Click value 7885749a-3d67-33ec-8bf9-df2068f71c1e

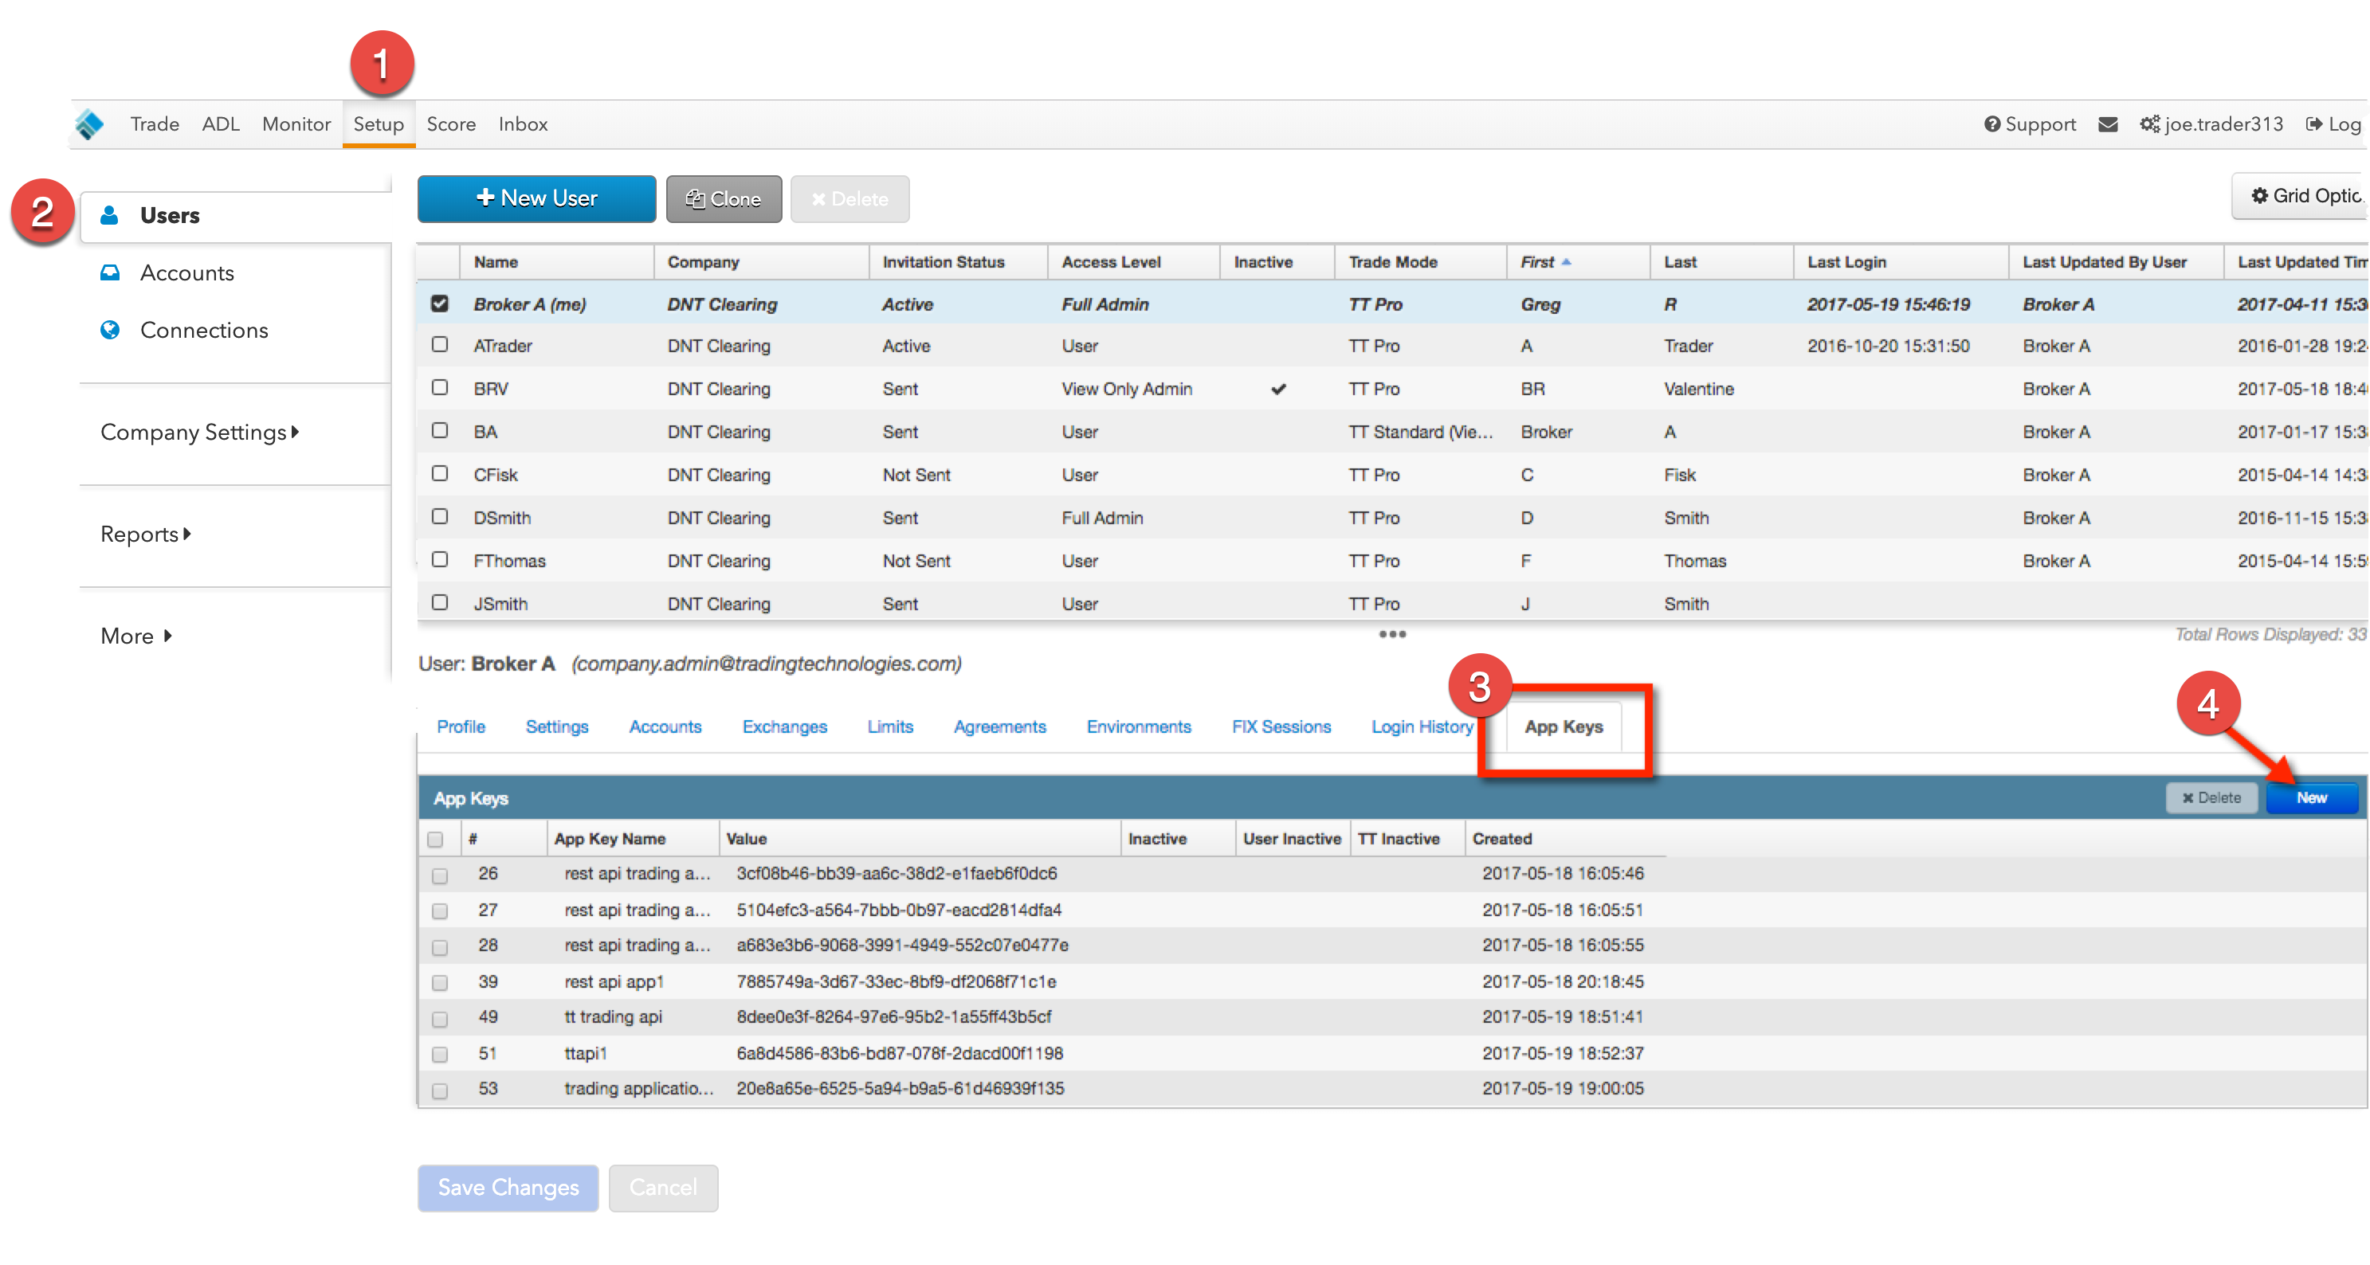(896, 981)
